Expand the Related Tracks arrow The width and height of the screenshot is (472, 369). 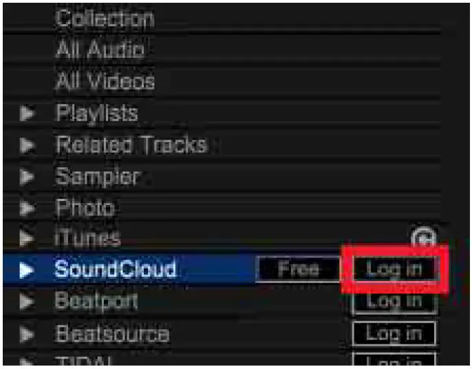click(27, 145)
